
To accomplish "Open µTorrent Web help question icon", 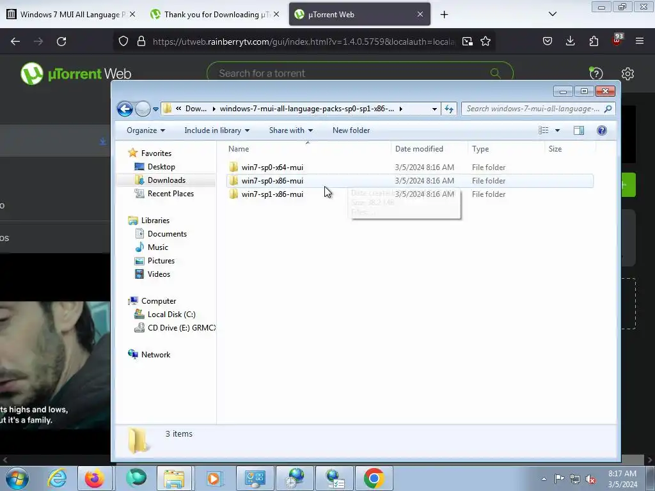I will pyautogui.click(x=596, y=74).
